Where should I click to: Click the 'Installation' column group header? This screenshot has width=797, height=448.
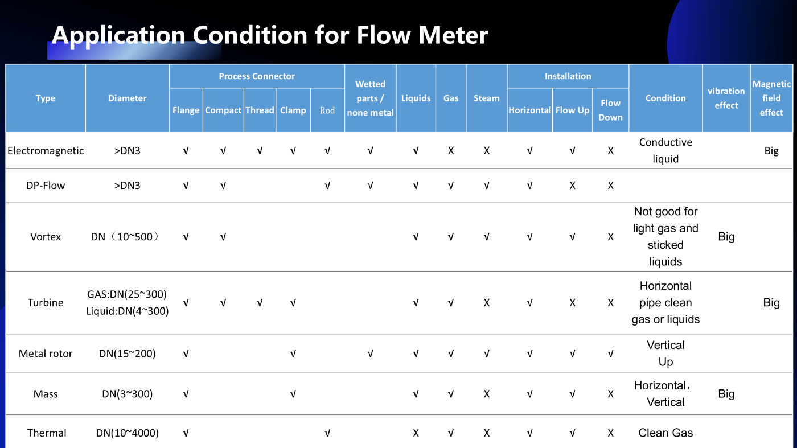pyautogui.click(x=568, y=76)
